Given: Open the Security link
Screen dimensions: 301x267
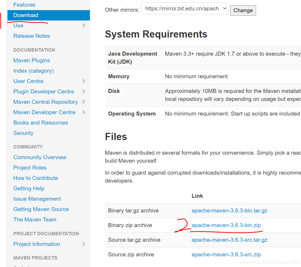Looking at the screenshot, I should click(23, 133).
